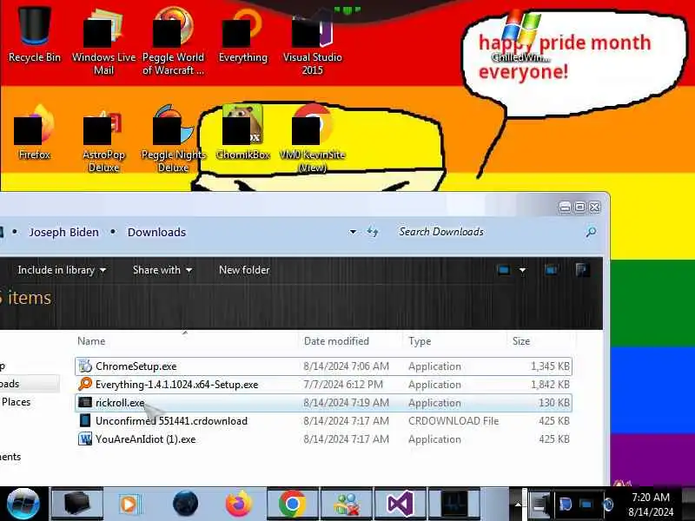Click the help icon in Explorer toolbar

click(582, 270)
